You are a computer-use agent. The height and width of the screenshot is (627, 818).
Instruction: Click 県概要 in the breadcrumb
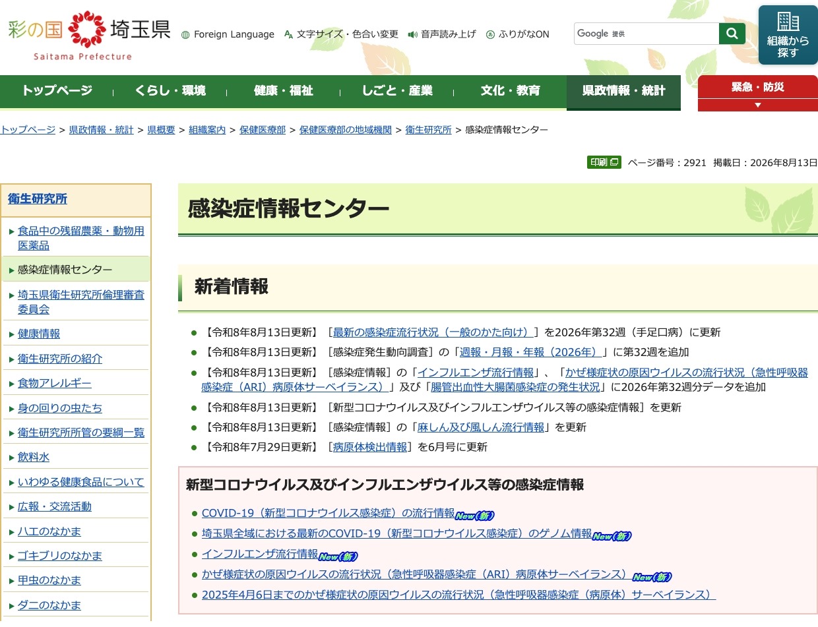(x=161, y=130)
